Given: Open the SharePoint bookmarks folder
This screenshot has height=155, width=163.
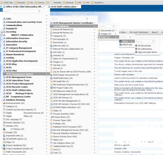Looking at the screenshot, I should pos(97,2).
